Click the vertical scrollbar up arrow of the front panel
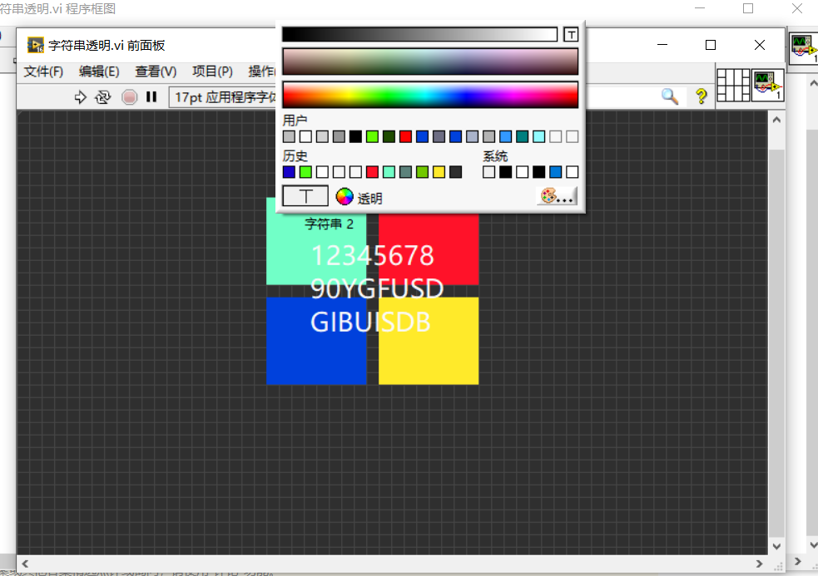This screenshot has width=818, height=576. pyautogui.click(x=776, y=120)
